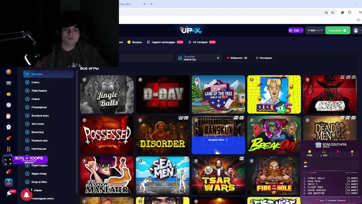Viewport: 362px width, 204px height.
Task: Click the browser bookmark star icon
Action: (333, 12)
